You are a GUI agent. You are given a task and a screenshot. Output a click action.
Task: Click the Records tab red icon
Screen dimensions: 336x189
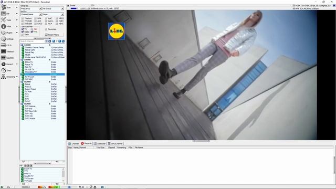point(82,143)
